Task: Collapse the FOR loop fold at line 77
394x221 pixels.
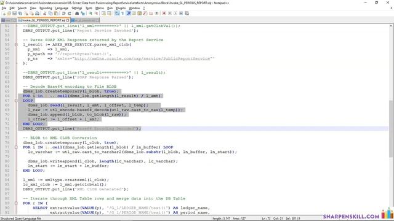Action: point(16,147)
